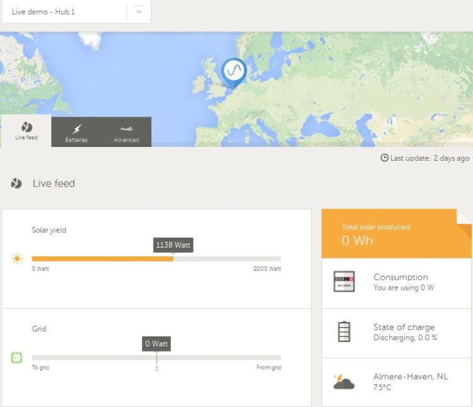Click the Almere-Haven, NL location text
Image resolution: width=473 pixels, height=407 pixels.
[411, 376]
